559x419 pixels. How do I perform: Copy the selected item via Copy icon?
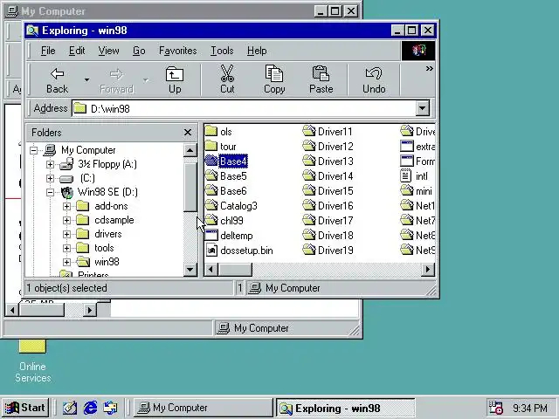274,80
